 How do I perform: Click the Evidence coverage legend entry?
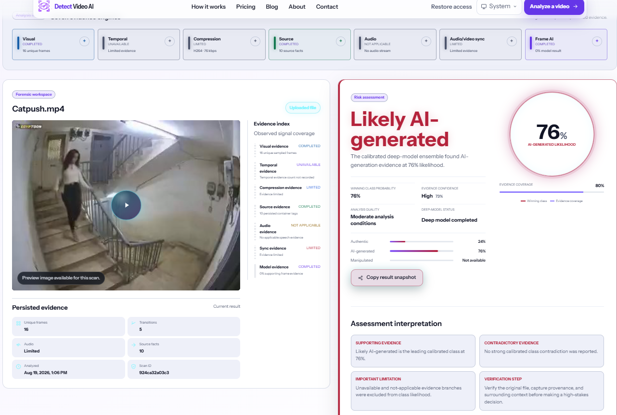[566, 201]
